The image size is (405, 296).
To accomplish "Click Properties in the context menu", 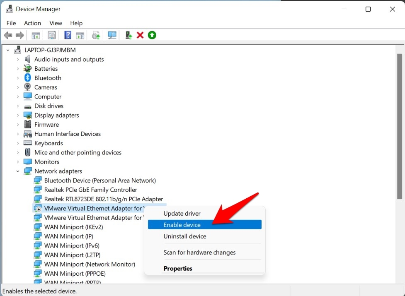I will point(178,269).
